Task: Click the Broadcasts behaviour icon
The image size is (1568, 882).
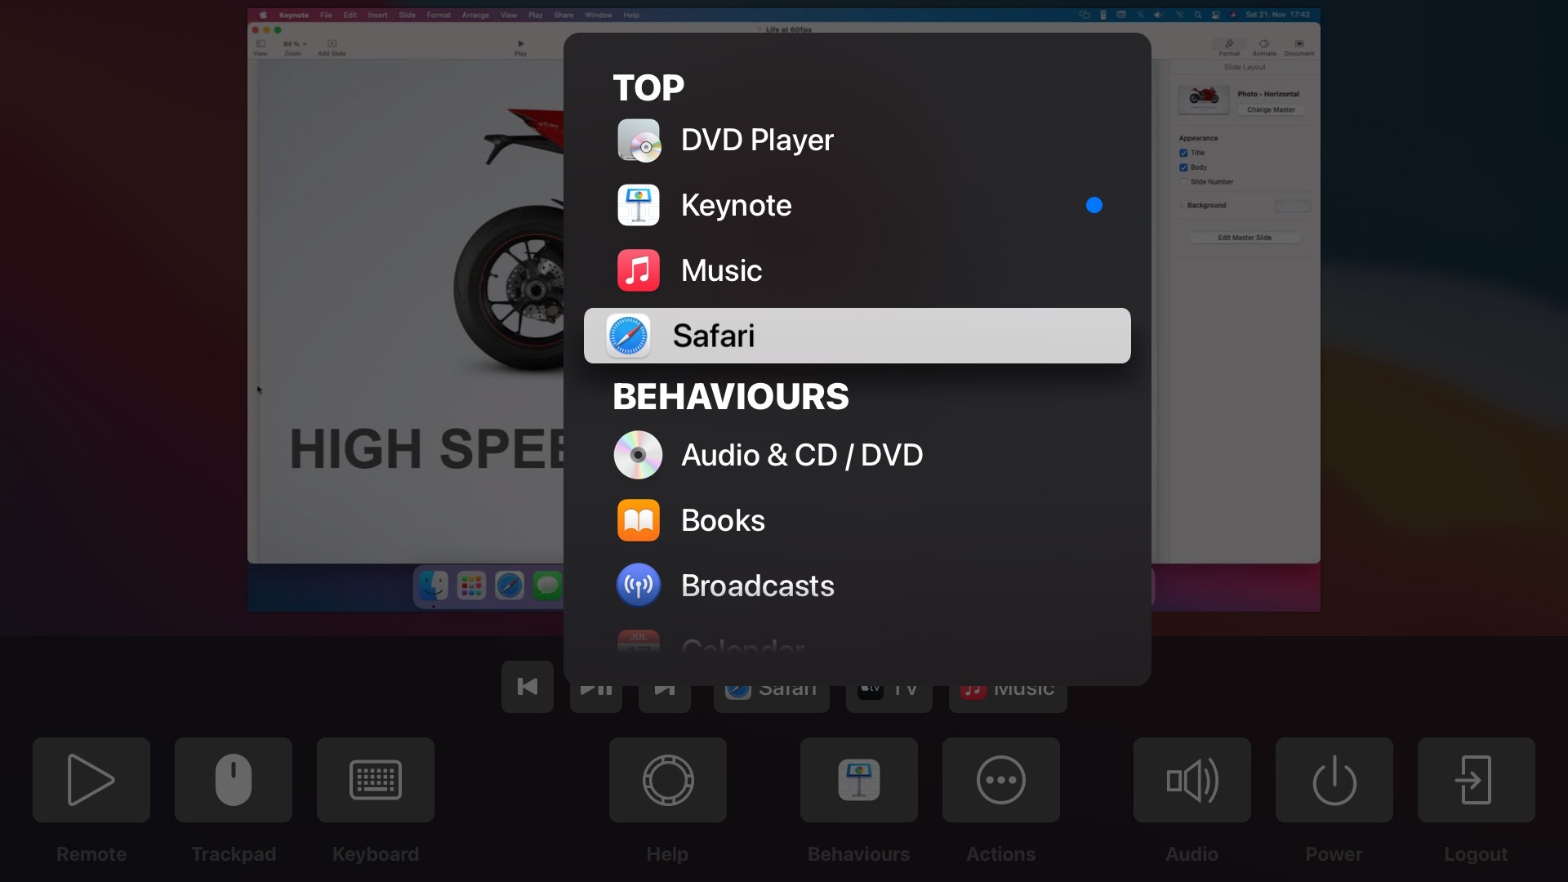Action: point(636,585)
